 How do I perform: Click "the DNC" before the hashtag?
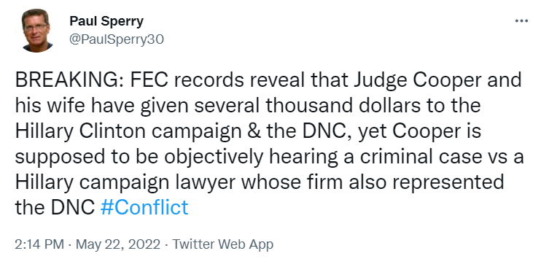[55, 207]
